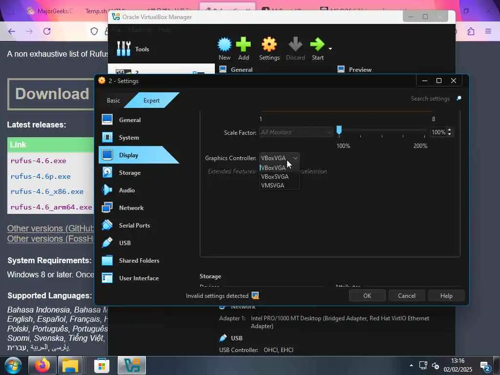
Task: Click the General heading in VirtualBox details
Action: point(241,69)
